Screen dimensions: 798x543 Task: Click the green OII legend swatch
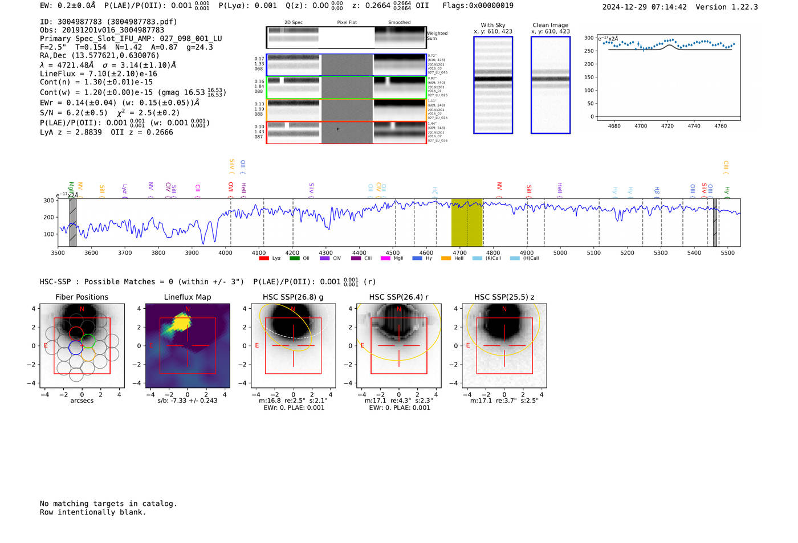[294, 258]
